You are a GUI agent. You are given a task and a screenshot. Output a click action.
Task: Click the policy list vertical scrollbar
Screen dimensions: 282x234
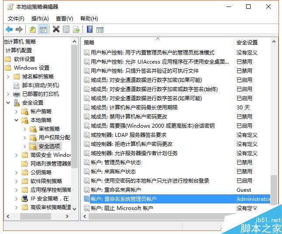274,131
